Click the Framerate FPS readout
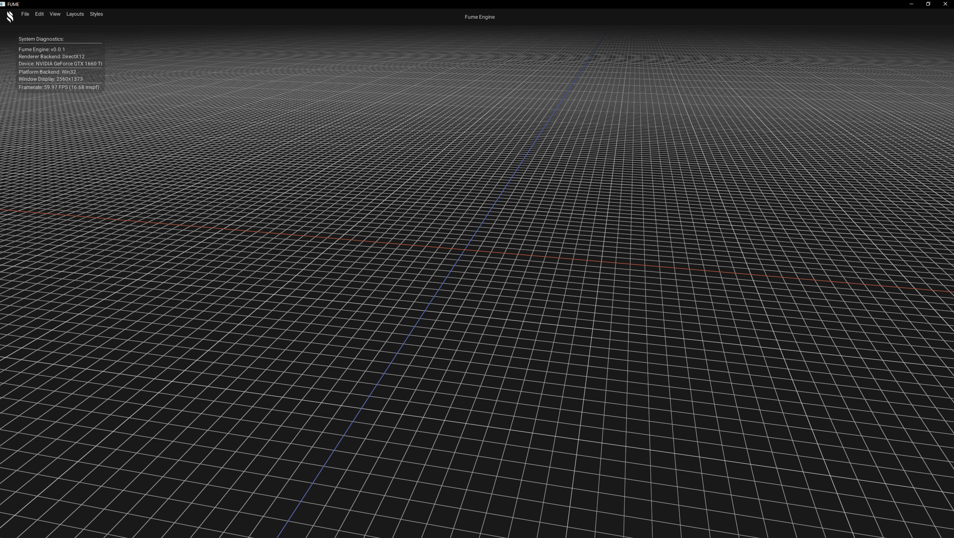 pos(59,87)
